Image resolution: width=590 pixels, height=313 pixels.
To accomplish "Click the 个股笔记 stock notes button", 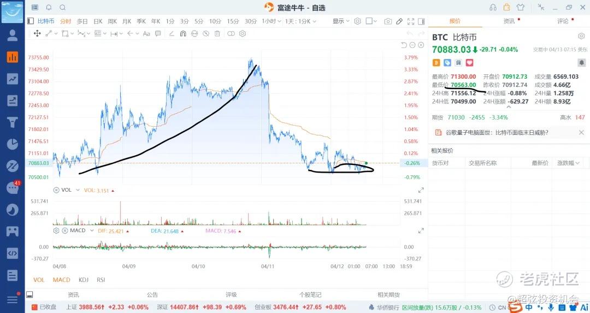I will [310, 294].
